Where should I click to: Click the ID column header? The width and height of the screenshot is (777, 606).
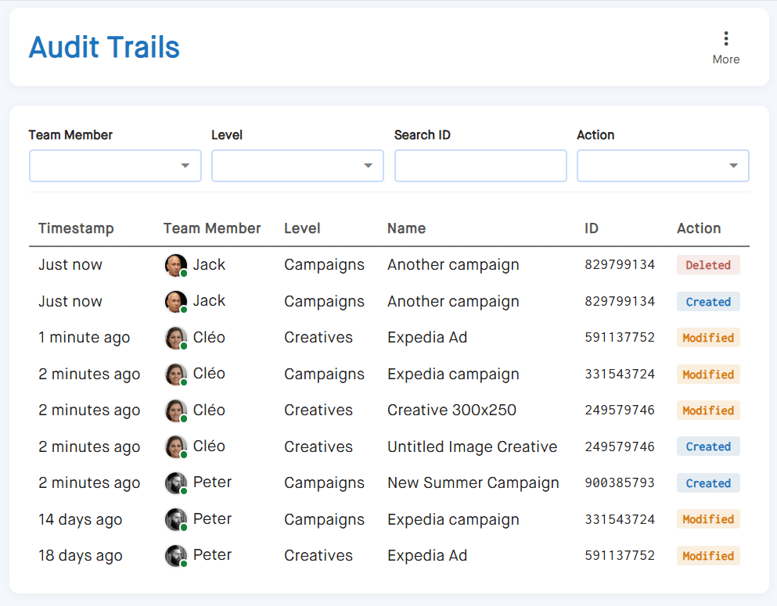(x=592, y=228)
